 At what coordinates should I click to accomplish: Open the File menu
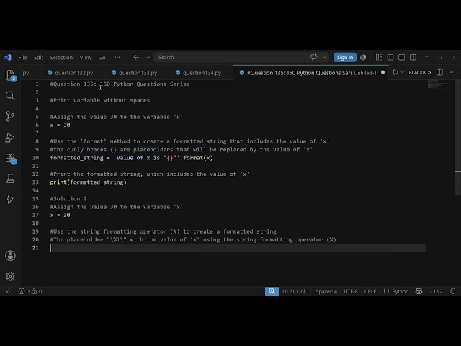coord(22,58)
